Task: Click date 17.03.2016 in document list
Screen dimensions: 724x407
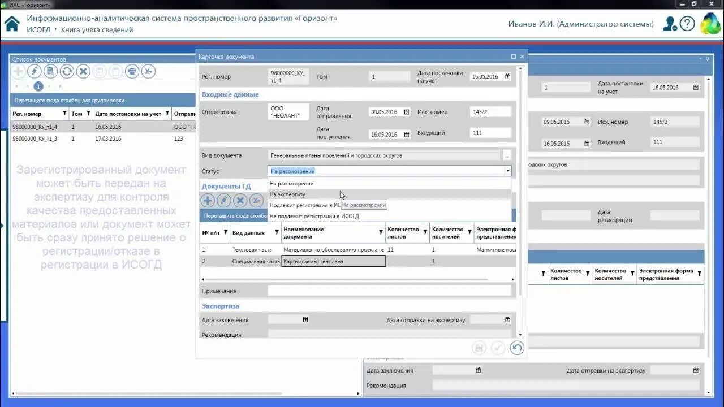Action: click(108, 138)
